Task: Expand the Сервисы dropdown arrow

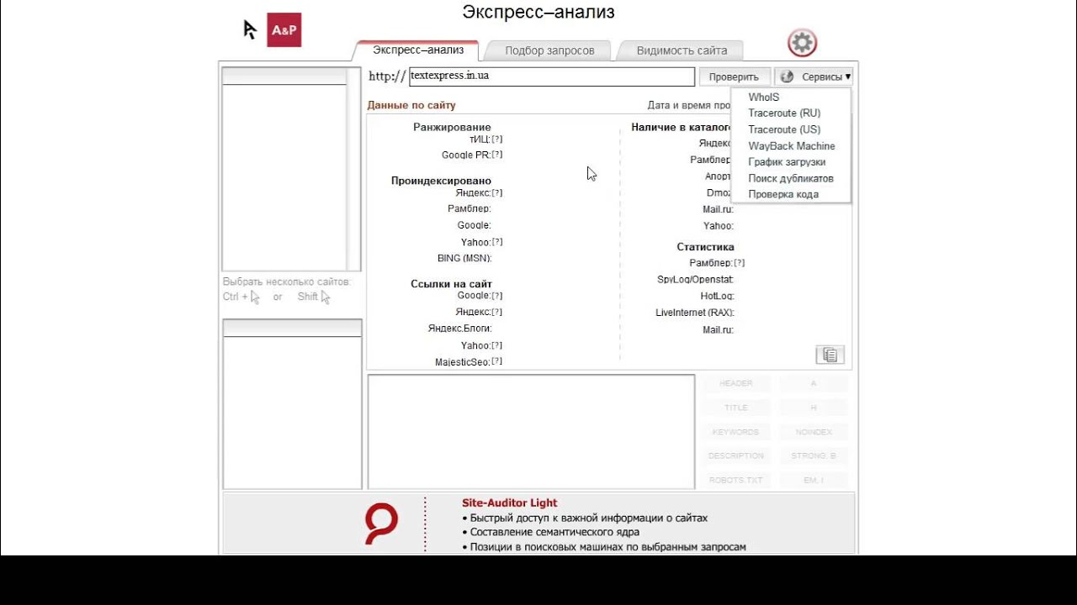Action: [847, 76]
